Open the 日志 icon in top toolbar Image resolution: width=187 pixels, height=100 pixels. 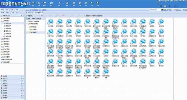(x=92, y=4)
